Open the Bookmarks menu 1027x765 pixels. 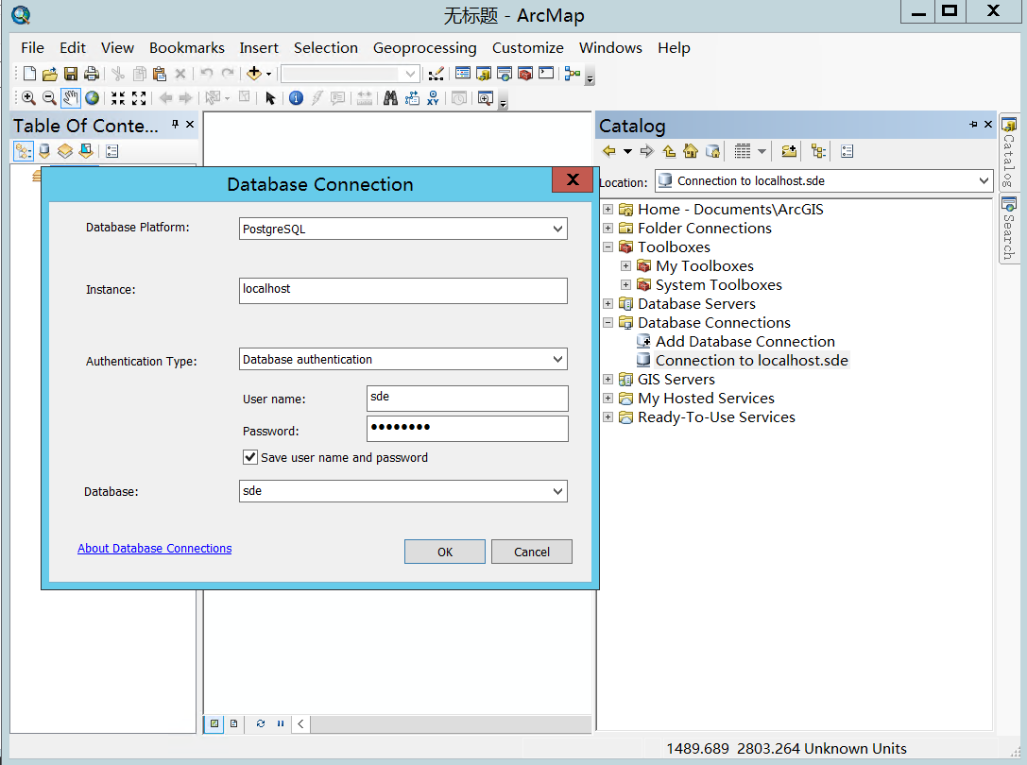pyautogui.click(x=187, y=48)
